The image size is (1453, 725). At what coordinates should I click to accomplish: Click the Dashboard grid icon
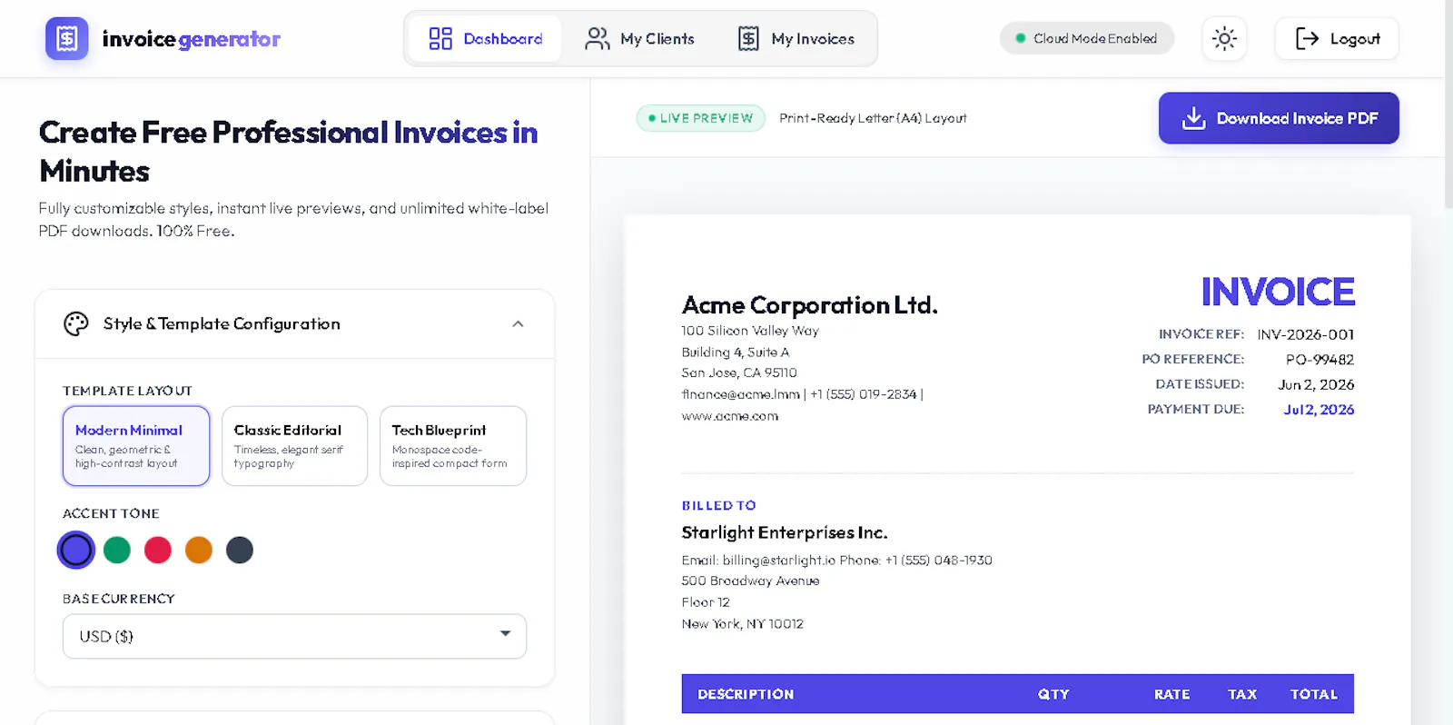[440, 38]
